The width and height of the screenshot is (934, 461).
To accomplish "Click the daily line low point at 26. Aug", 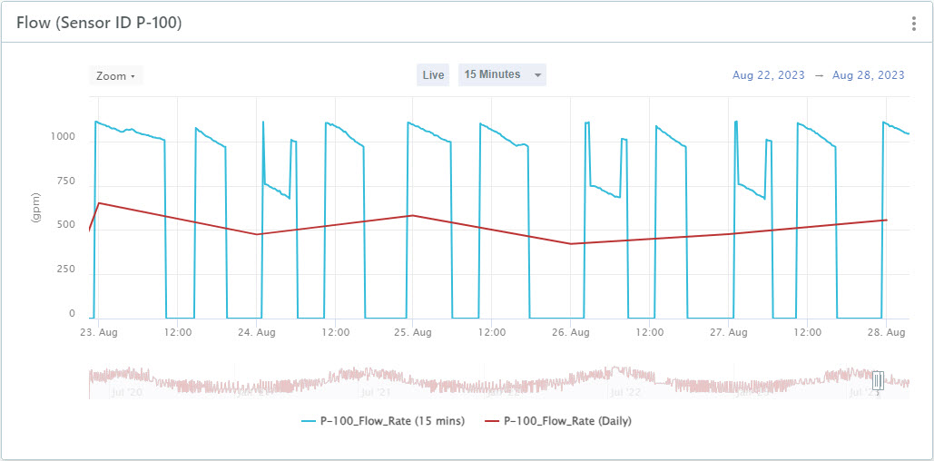I will pos(571,243).
